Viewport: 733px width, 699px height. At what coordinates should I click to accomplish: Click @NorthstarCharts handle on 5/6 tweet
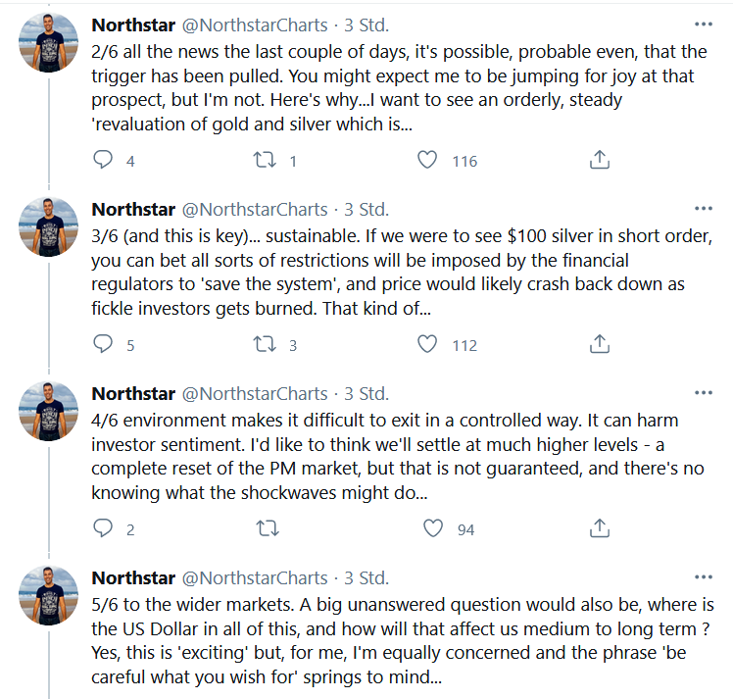[255, 577]
